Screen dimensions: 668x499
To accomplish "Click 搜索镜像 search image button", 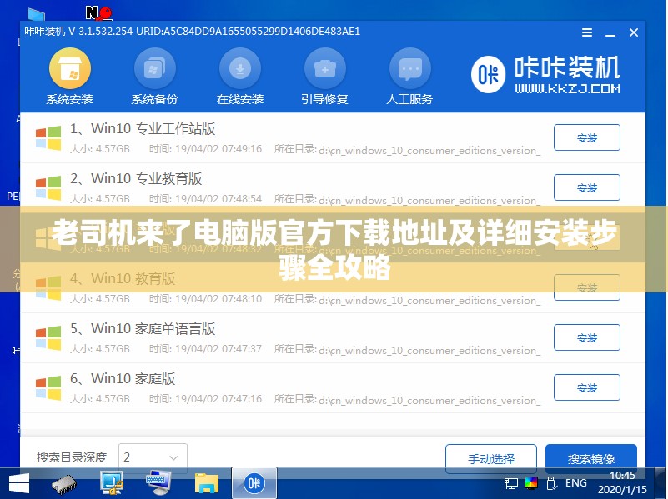I will click(591, 458).
